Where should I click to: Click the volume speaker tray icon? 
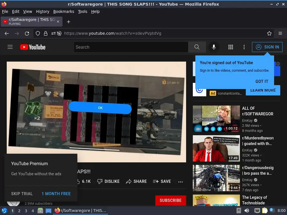247,211
